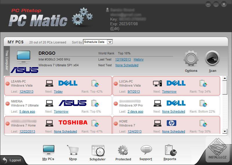Viewport: 232px width, 165px height.
Task: Click NIMERIA last test 5 days ago link
Action: coord(27,111)
